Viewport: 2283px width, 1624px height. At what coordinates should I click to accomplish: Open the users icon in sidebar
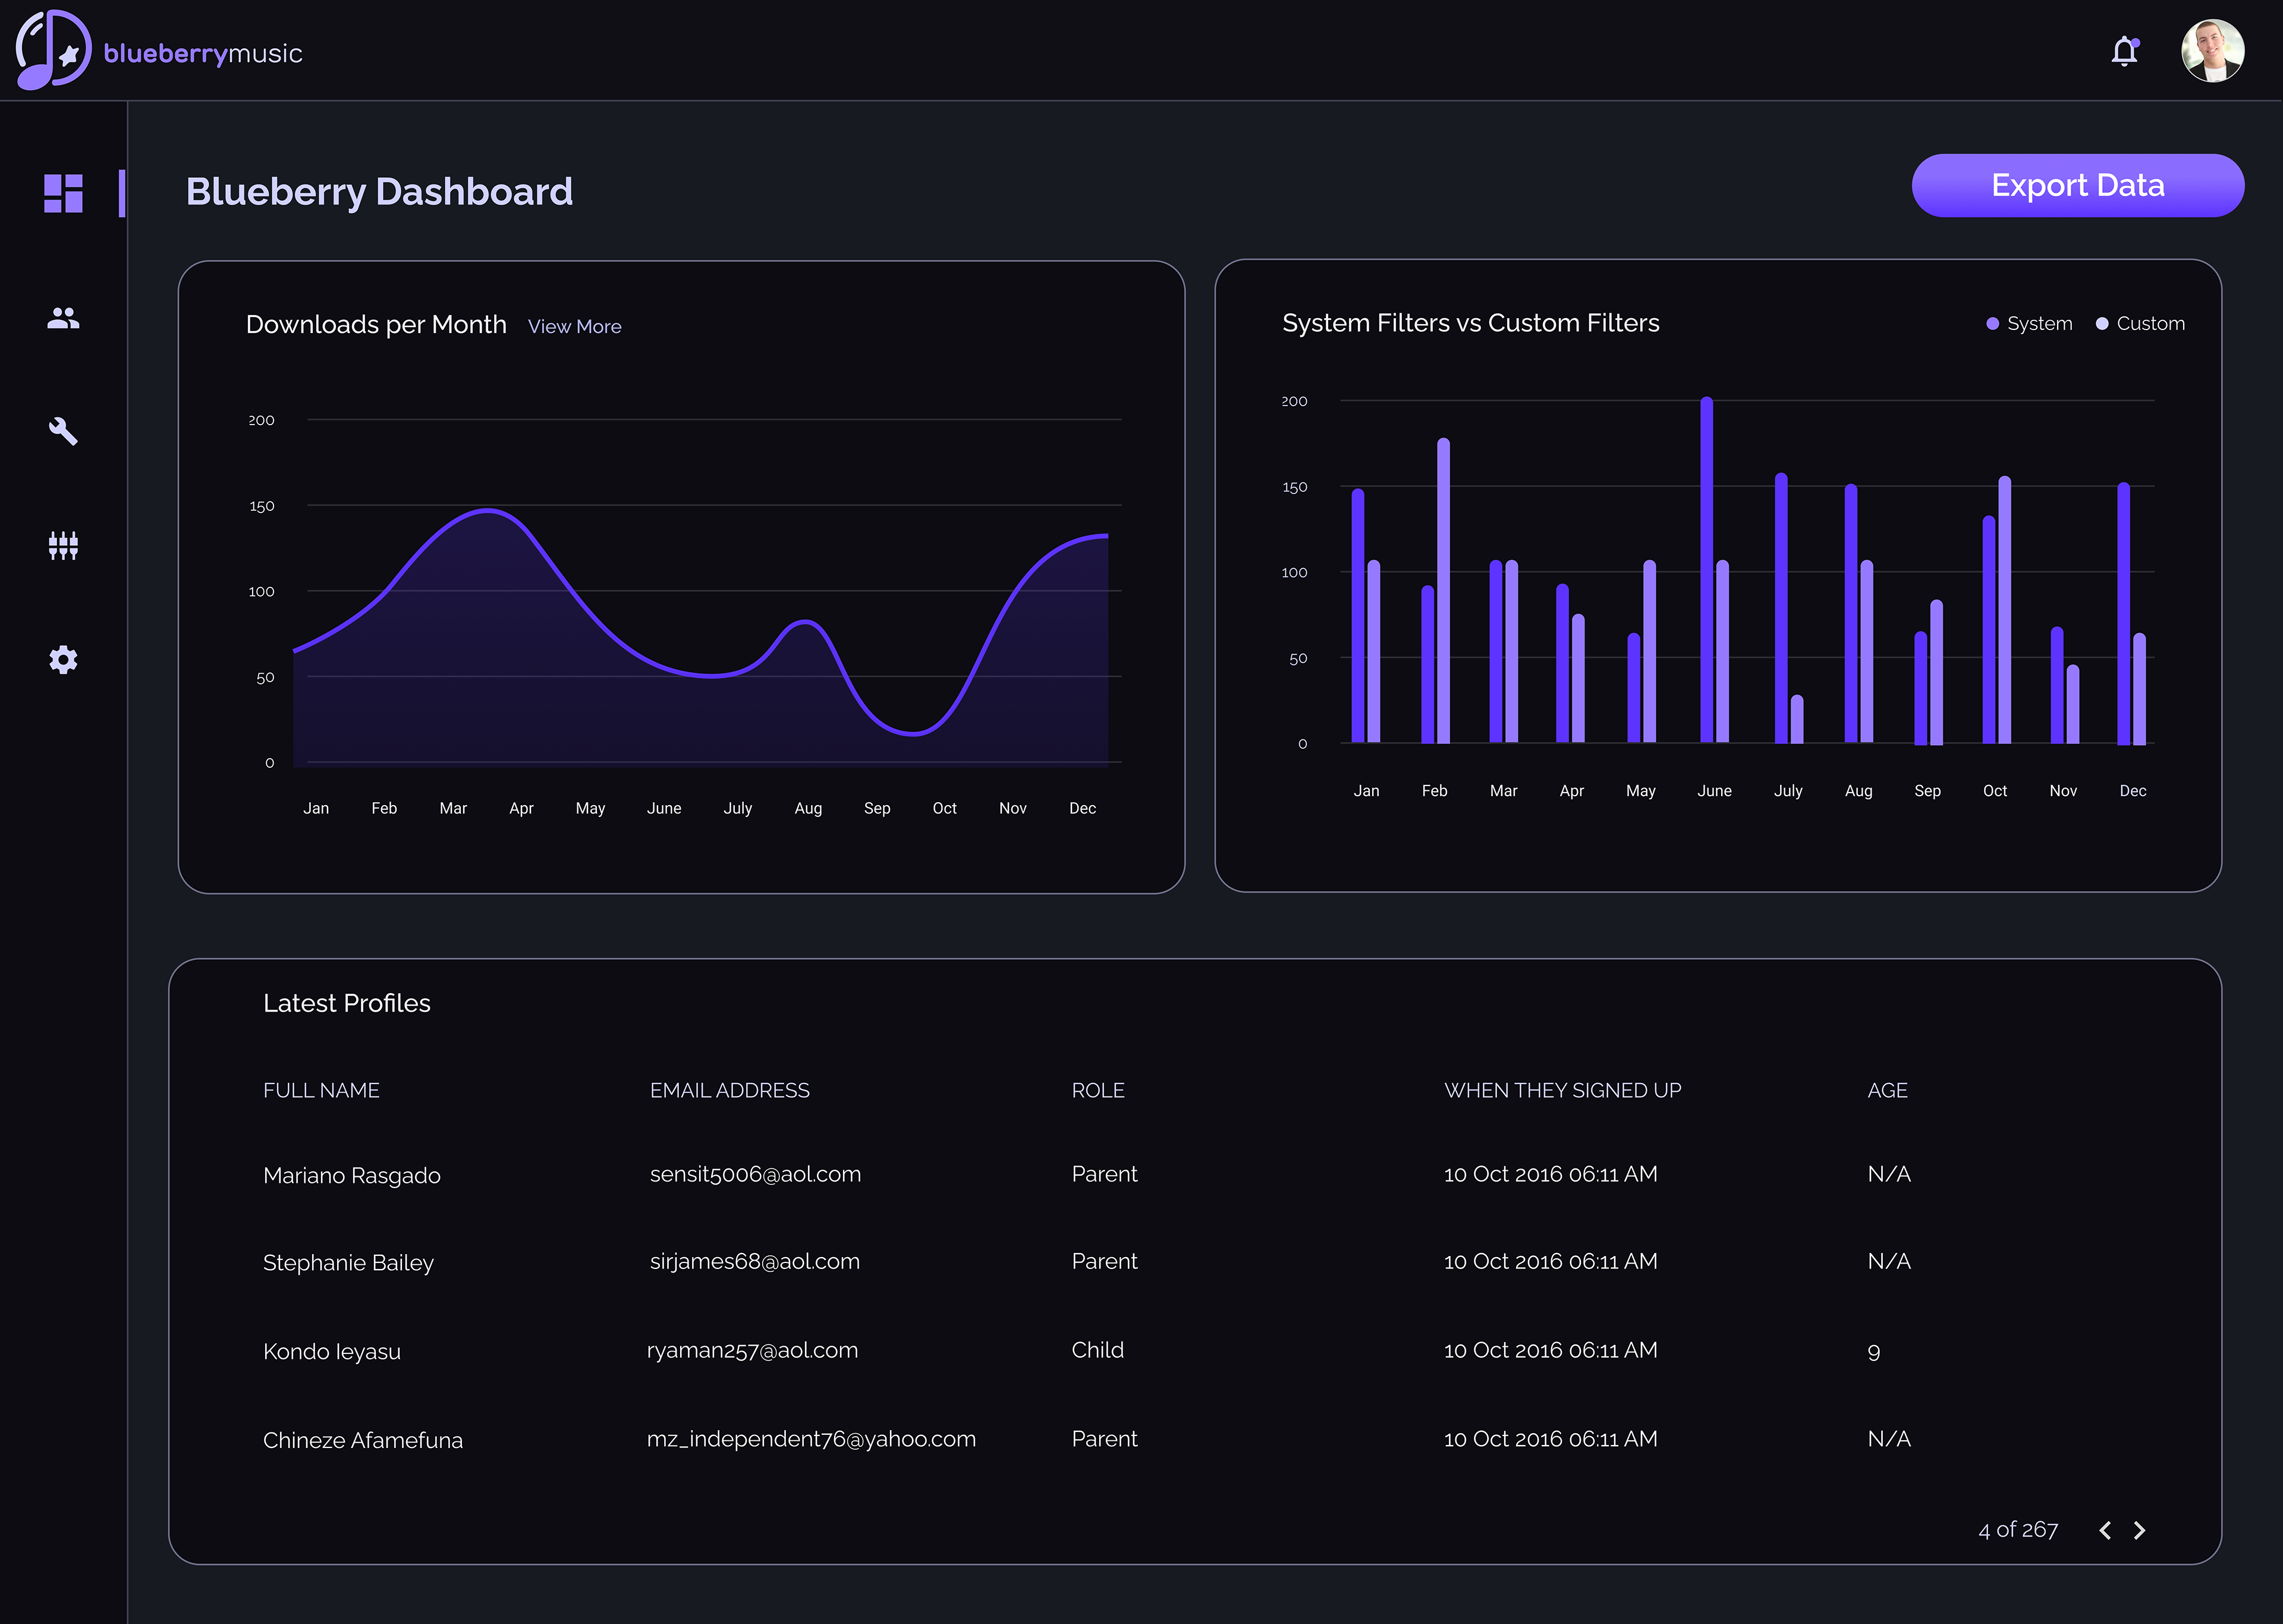63,318
